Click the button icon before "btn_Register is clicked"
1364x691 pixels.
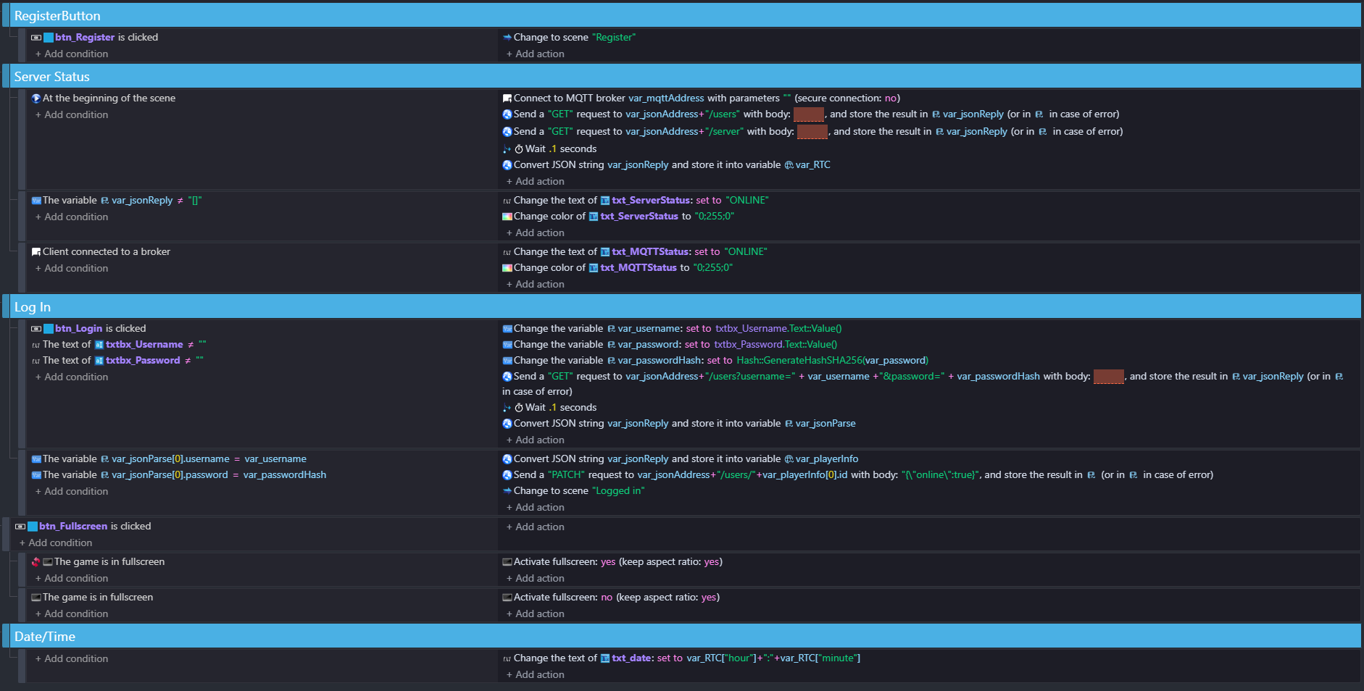coord(36,38)
